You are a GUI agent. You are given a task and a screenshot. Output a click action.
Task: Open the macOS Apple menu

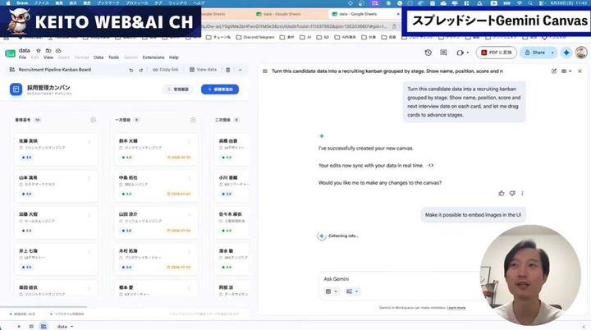tap(8, 2)
